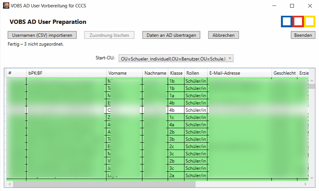Click the Klasse column header
The image size is (319, 191).
point(176,73)
